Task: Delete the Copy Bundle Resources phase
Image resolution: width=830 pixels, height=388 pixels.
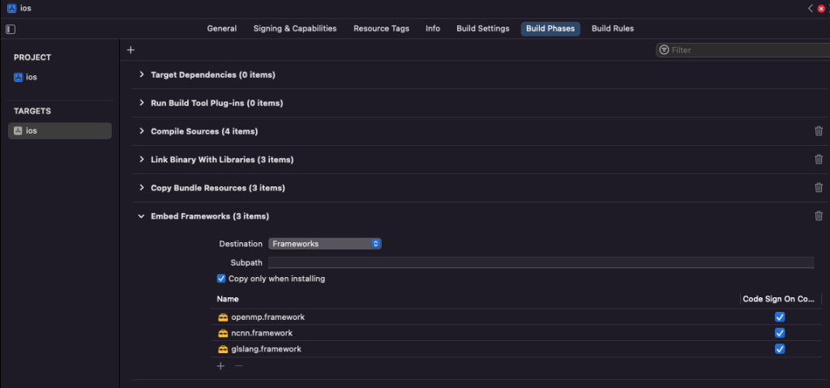Action: [x=819, y=187]
